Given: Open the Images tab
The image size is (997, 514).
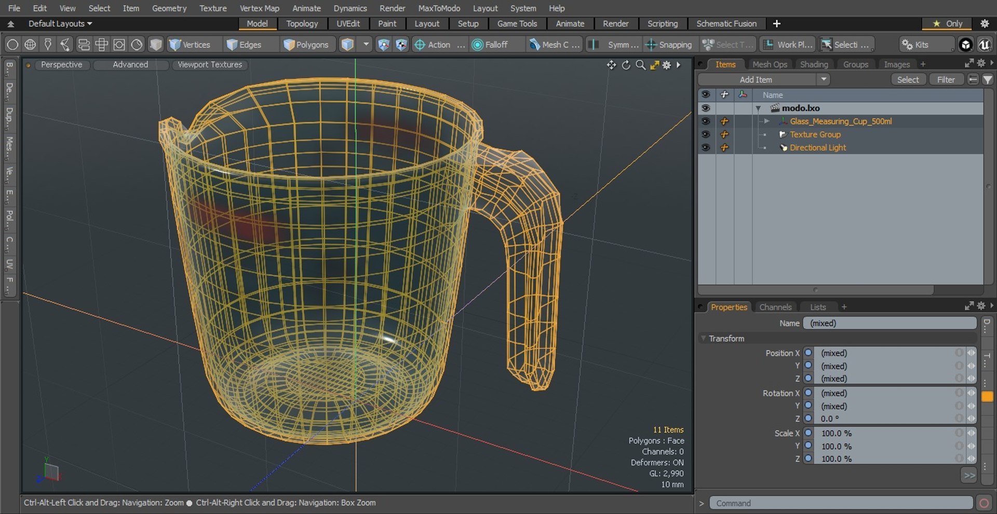Looking at the screenshot, I should pyautogui.click(x=897, y=64).
